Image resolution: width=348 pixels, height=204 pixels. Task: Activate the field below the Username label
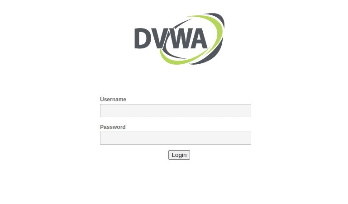(176, 111)
